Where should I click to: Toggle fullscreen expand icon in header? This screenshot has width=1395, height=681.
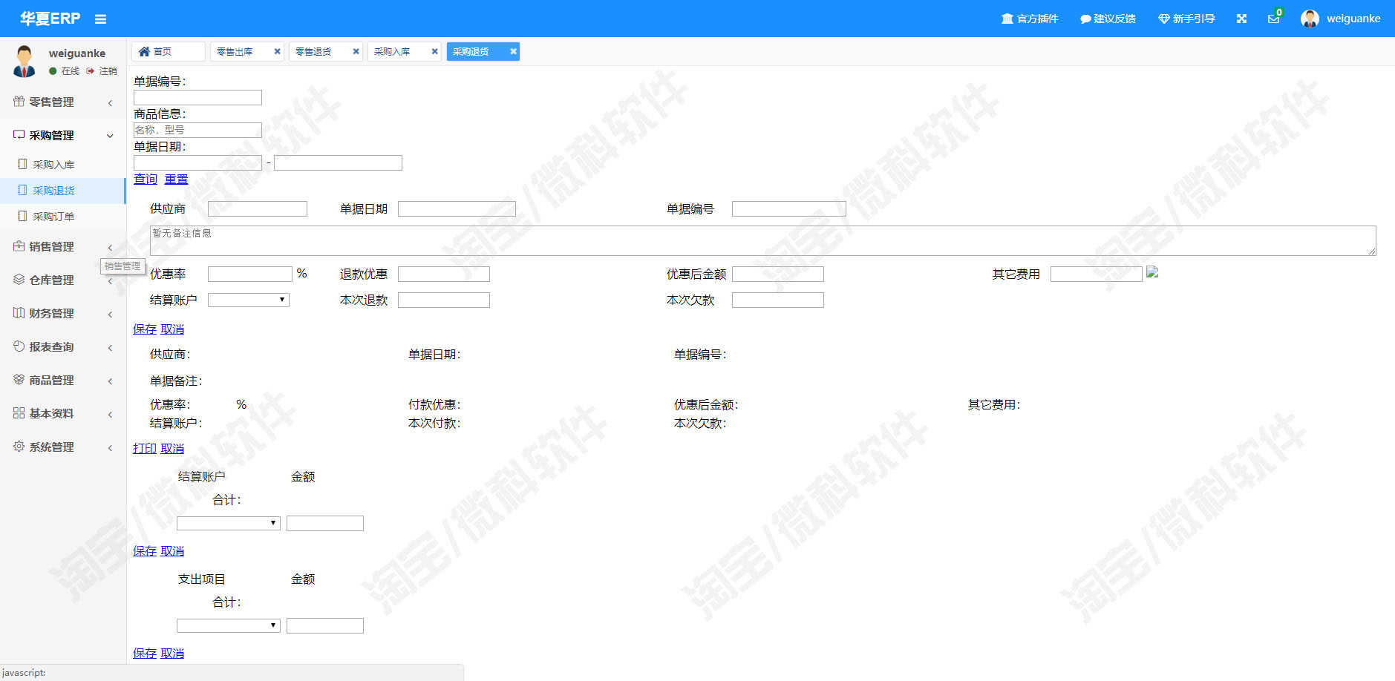click(1241, 19)
